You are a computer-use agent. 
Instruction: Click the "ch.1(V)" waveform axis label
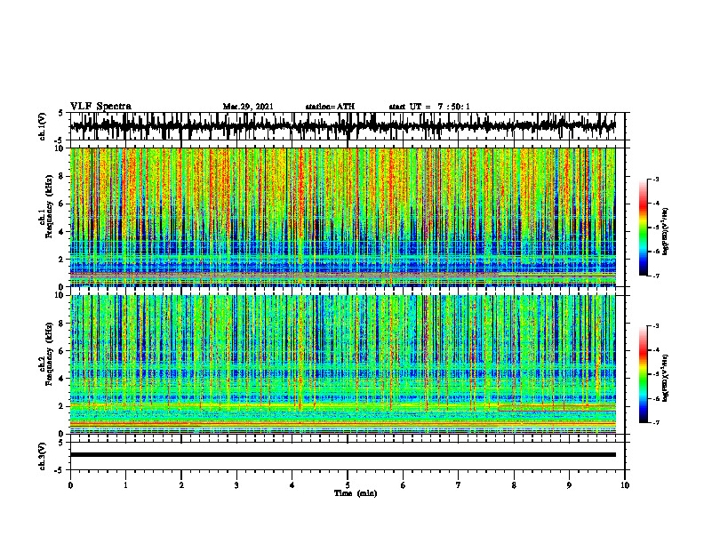pyautogui.click(x=43, y=126)
